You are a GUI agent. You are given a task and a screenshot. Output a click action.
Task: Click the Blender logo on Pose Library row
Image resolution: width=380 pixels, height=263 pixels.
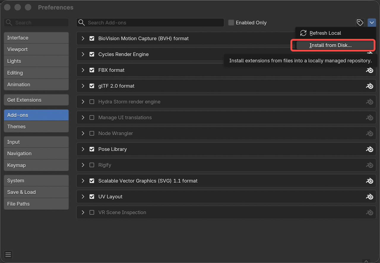pyautogui.click(x=369, y=149)
